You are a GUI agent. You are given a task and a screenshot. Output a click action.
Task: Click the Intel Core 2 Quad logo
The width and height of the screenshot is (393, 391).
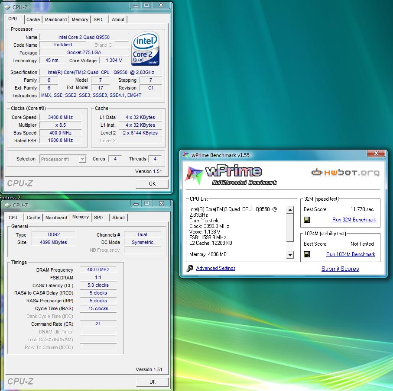pyautogui.click(x=145, y=48)
